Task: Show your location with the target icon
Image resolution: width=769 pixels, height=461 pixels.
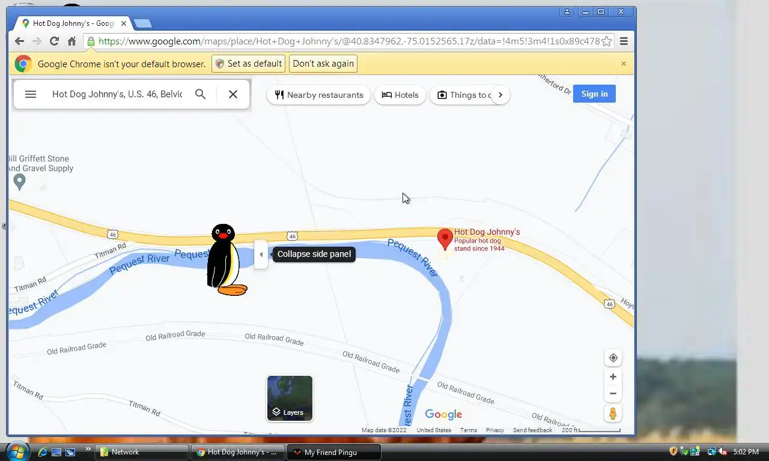Action: coord(613,358)
